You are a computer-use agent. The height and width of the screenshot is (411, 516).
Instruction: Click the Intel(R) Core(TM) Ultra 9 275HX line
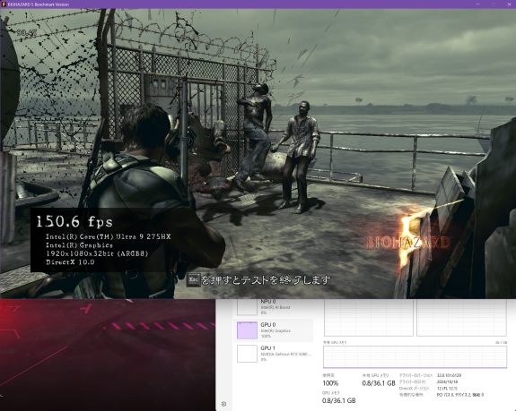[x=108, y=236]
